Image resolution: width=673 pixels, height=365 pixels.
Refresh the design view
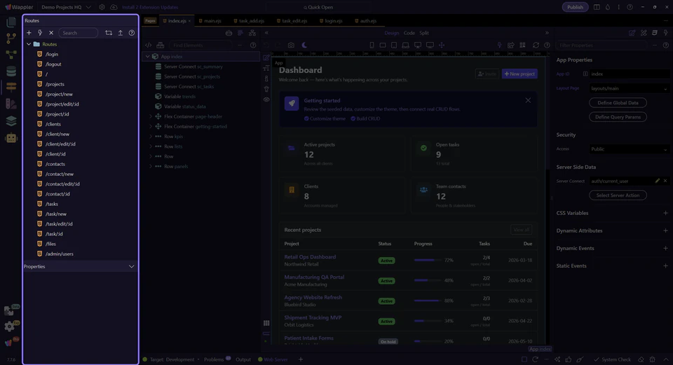pyautogui.click(x=536, y=45)
